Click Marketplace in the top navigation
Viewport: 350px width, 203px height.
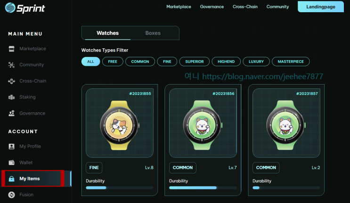[179, 7]
